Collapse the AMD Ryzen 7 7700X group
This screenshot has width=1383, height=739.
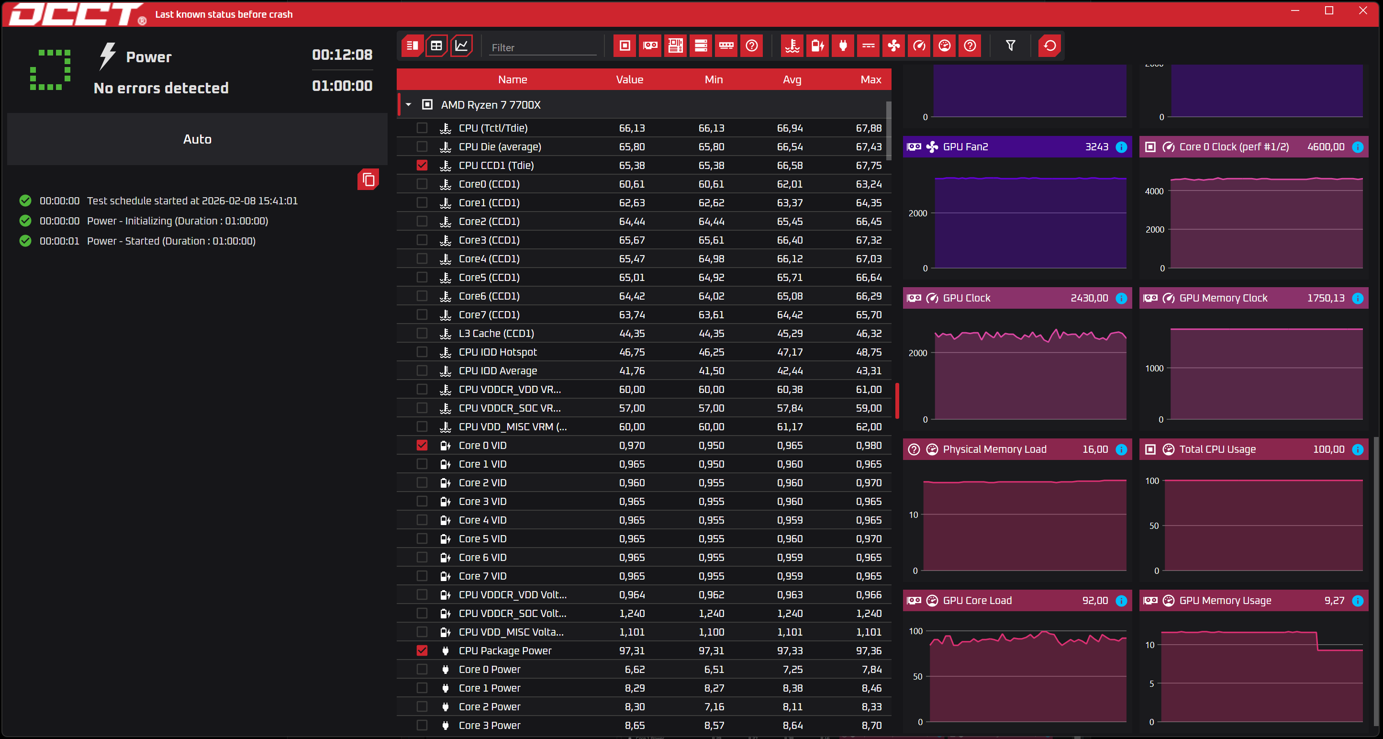(409, 105)
